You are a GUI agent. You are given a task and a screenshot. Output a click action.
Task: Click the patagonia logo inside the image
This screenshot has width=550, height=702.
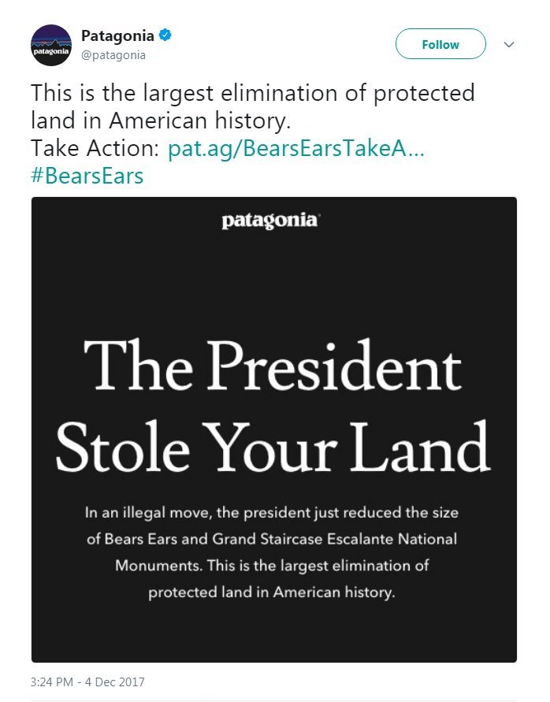tap(270, 221)
